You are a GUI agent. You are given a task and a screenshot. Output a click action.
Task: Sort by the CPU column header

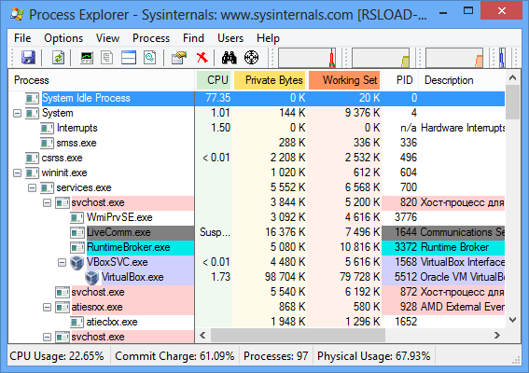click(214, 80)
